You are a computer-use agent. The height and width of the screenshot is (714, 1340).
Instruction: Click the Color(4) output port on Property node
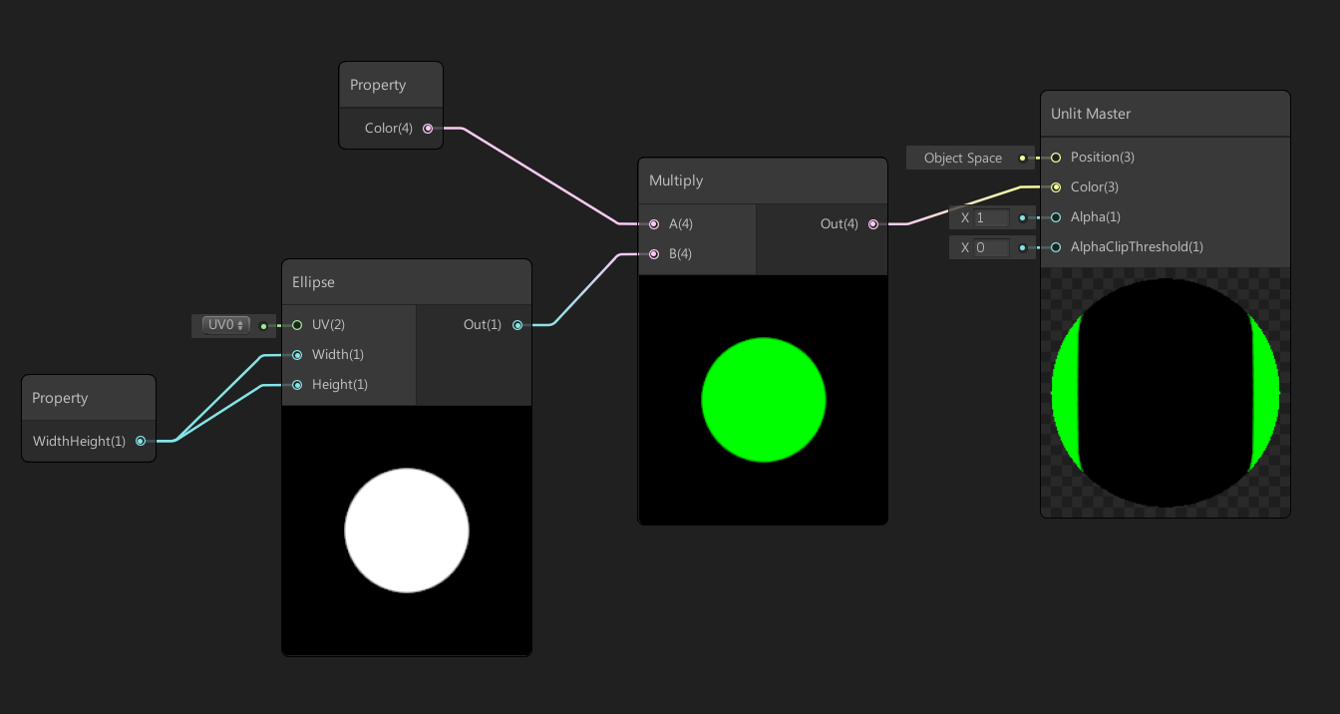428,128
